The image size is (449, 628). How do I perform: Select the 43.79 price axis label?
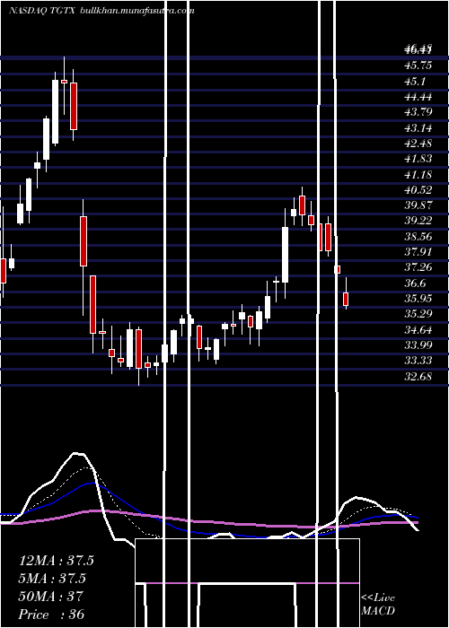418,112
